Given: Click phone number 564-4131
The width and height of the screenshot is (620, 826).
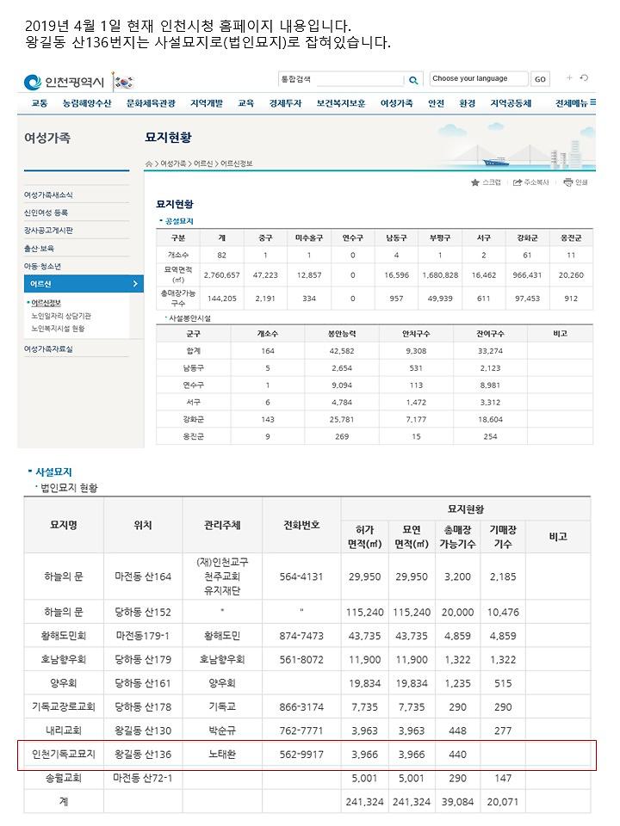Looking at the screenshot, I should [x=301, y=576].
